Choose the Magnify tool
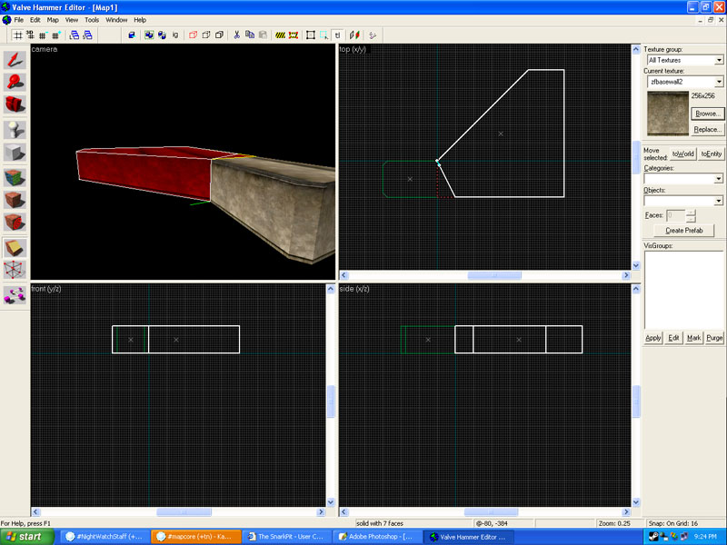This screenshot has width=727, height=545. point(15,83)
